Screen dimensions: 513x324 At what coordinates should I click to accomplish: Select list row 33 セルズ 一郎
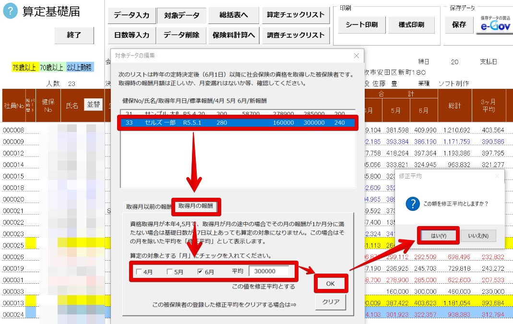pyautogui.click(x=238, y=123)
